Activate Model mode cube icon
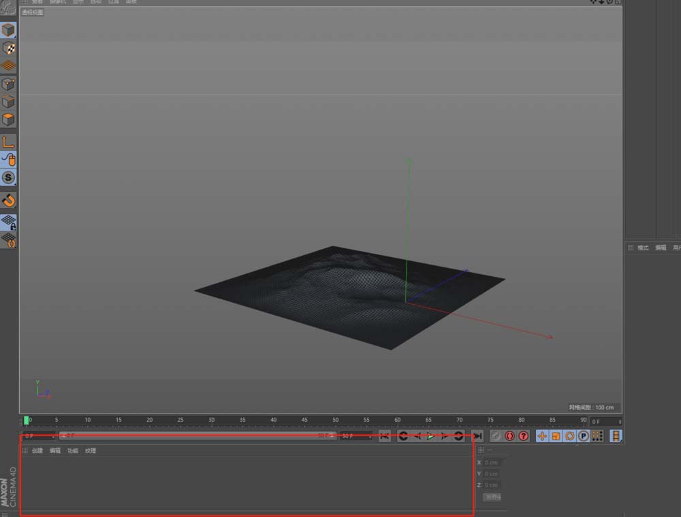The width and height of the screenshot is (681, 517). coord(8,30)
